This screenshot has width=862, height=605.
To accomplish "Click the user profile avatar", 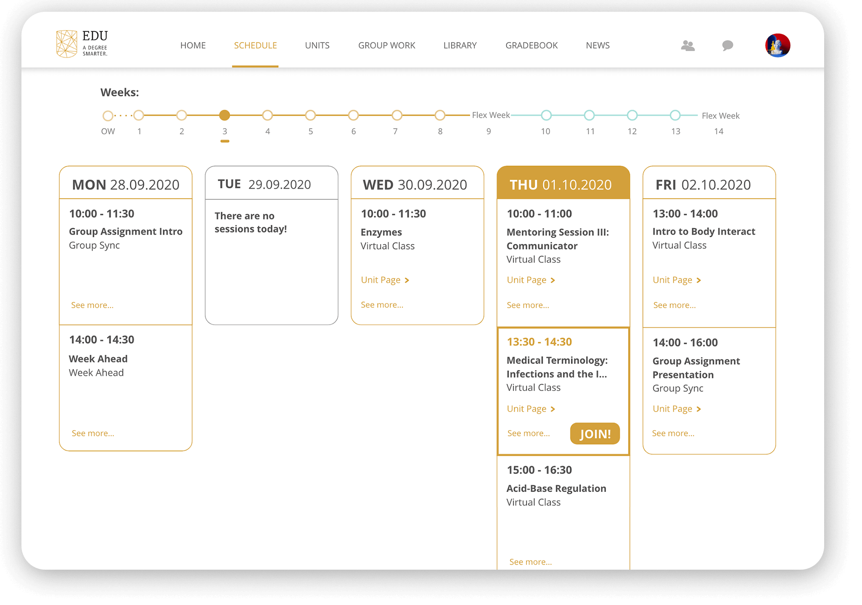I will 777,45.
